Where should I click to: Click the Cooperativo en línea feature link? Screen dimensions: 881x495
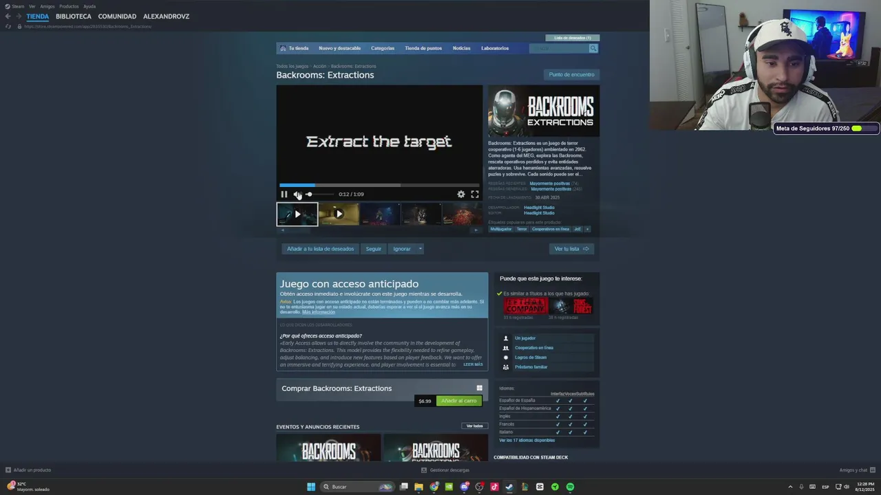(534, 348)
